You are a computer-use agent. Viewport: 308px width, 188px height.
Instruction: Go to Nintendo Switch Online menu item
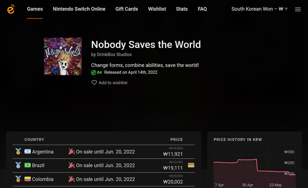coord(79,9)
